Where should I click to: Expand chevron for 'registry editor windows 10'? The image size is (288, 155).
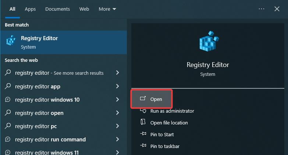(118, 99)
